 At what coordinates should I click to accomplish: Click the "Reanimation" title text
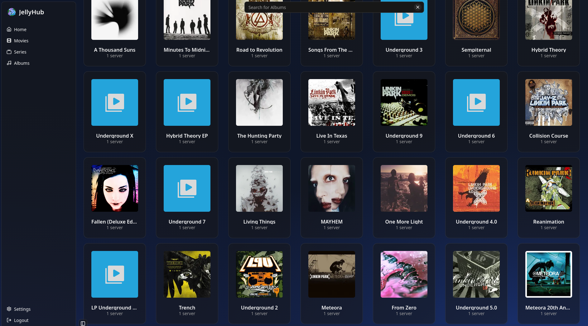click(549, 222)
